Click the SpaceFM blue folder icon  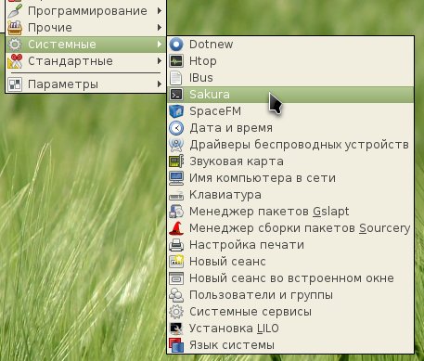[x=176, y=111]
